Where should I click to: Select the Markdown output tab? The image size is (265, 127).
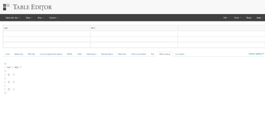point(91,54)
